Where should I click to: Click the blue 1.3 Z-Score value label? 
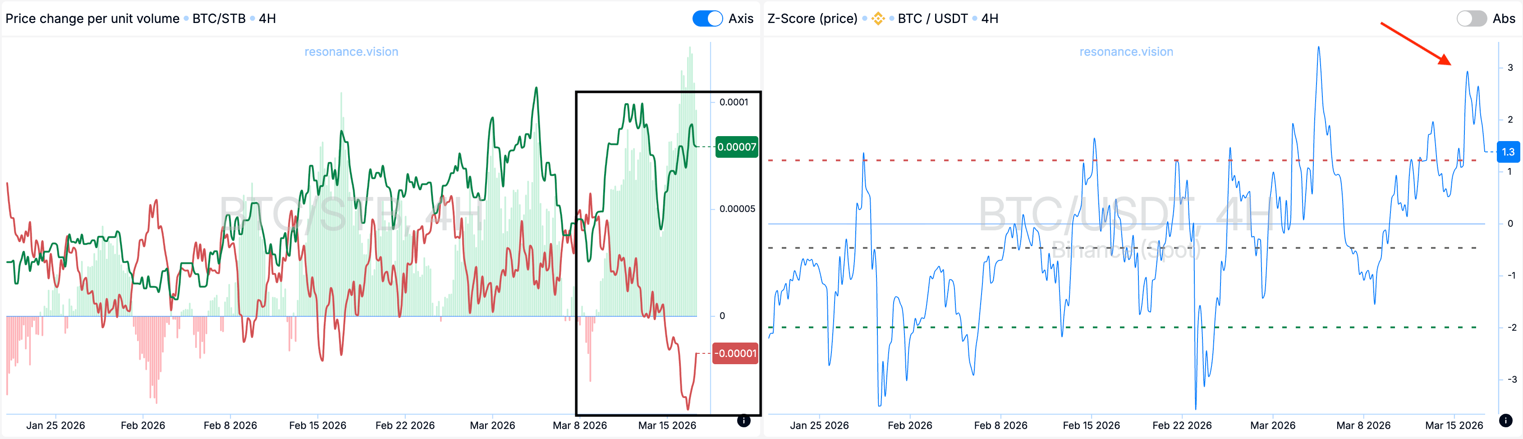click(1508, 152)
